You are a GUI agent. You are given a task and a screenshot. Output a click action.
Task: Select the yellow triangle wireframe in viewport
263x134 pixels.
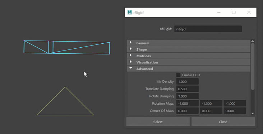(65, 101)
